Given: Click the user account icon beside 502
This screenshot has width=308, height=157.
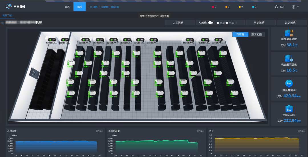Looking at the screenshot, I should 276,7.
